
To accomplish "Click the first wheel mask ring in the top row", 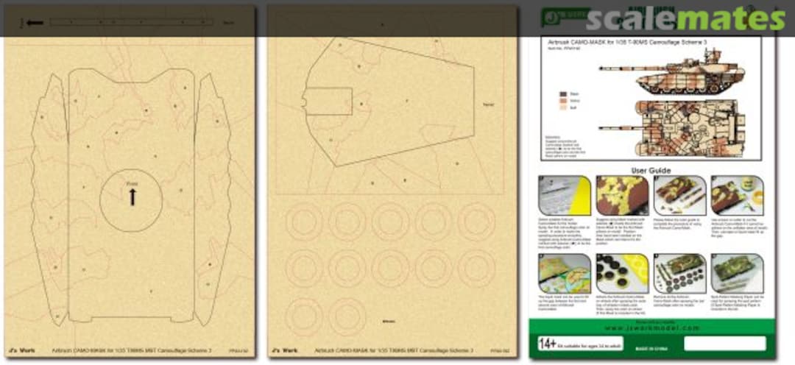I will point(301,222).
